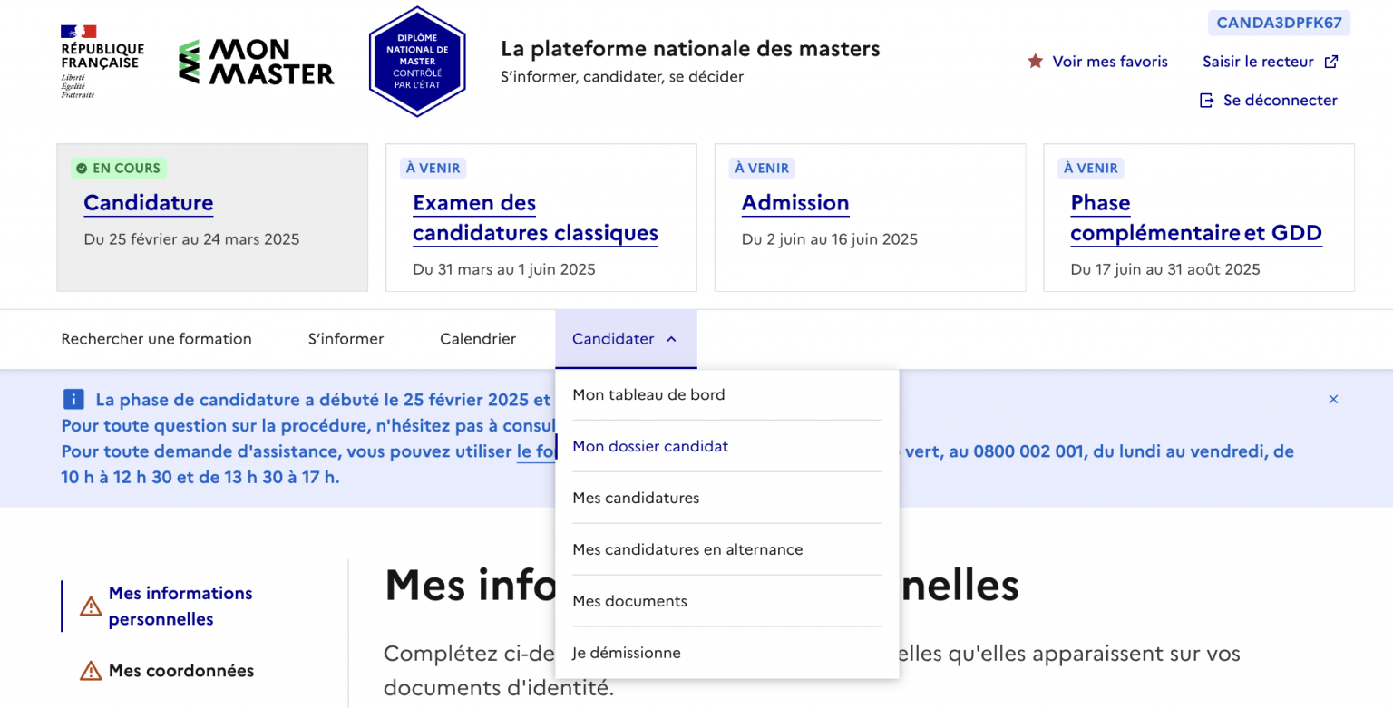Switch to the Calendrier tab
The width and height of the screenshot is (1393, 708).
tap(478, 339)
